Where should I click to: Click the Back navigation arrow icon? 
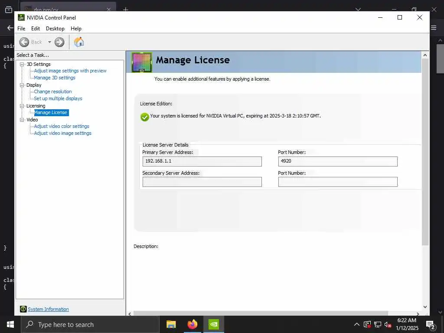click(24, 42)
